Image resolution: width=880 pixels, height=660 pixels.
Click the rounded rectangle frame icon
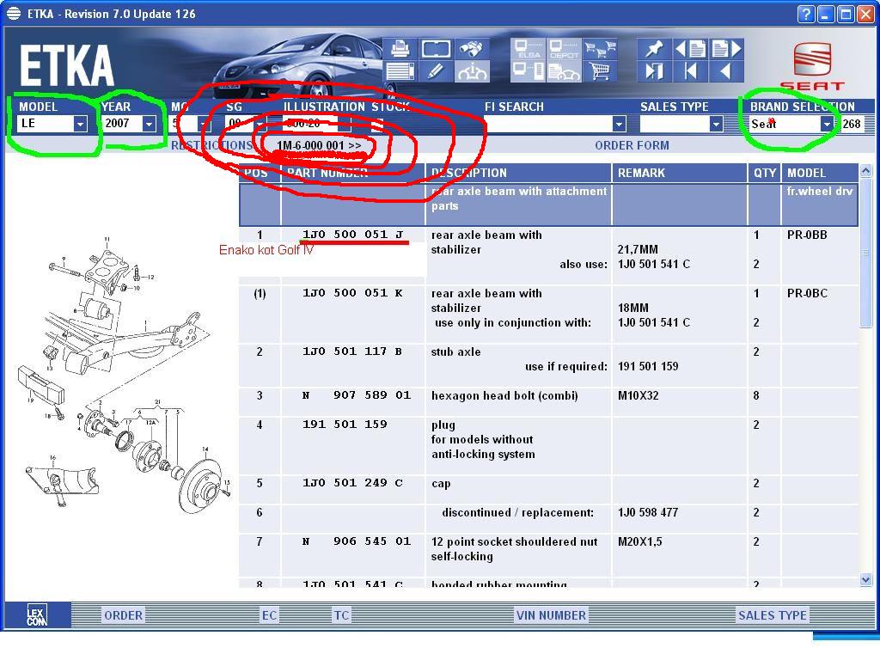pyautogui.click(x=436, y=49)
